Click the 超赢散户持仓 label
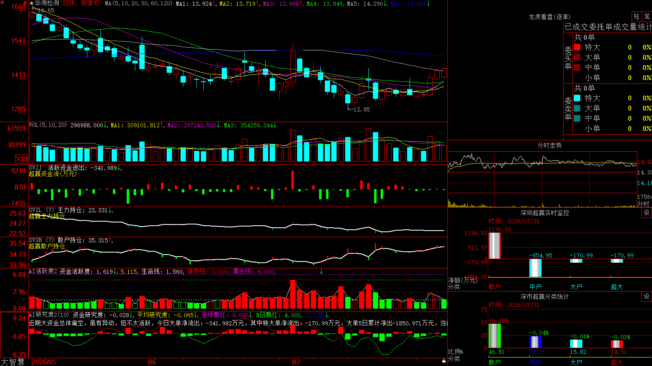 (x=47, y=246)
